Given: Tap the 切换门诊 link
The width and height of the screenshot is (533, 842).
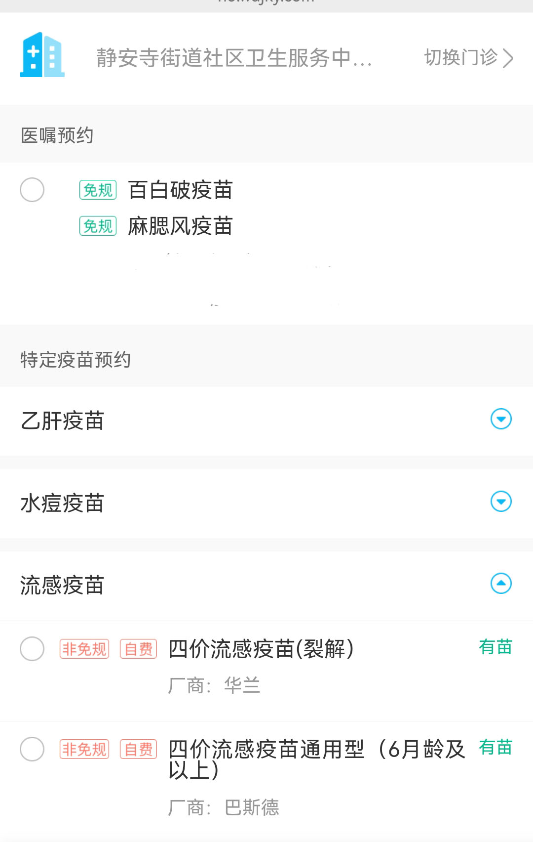Looking at the screenshot, I should point(460,58).
